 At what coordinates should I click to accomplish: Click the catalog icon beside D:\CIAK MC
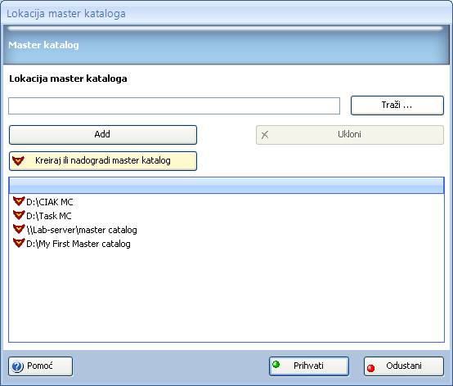point(19,201)
